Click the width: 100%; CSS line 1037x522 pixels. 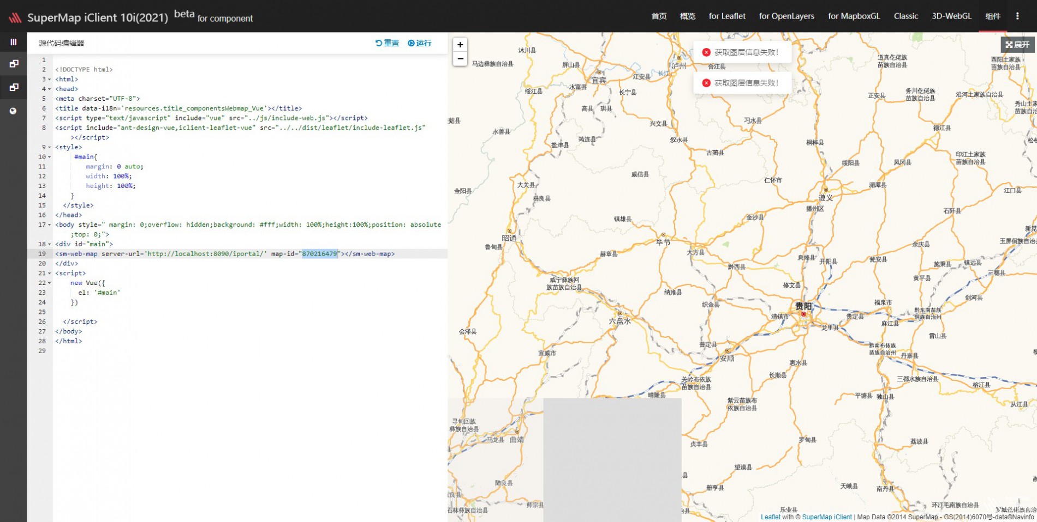click(x=109, y=177)
